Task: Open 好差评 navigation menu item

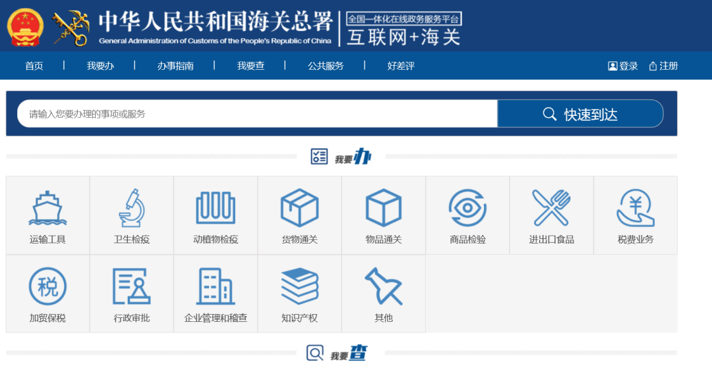Action: (x=401, y=66)
